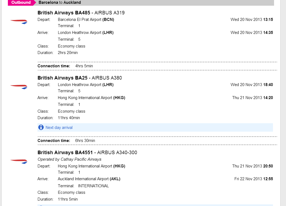Click Barcelona El Prat Airport (BCN) departure text
This screenshot has height=206, width=286.
coord(86,20)
